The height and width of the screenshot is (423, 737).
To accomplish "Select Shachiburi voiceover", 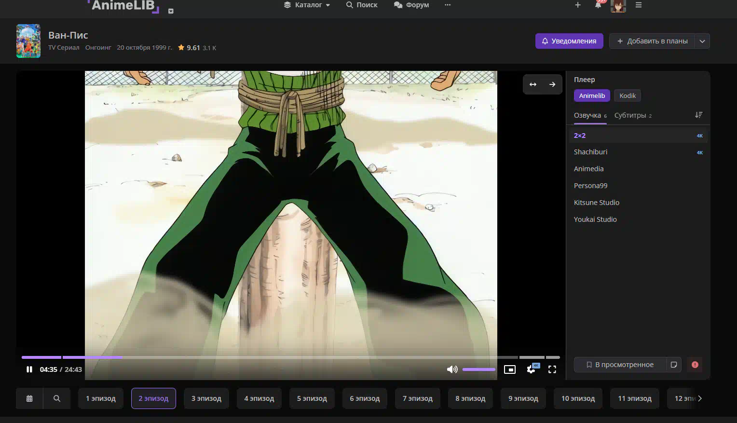I will coord(638,152).
